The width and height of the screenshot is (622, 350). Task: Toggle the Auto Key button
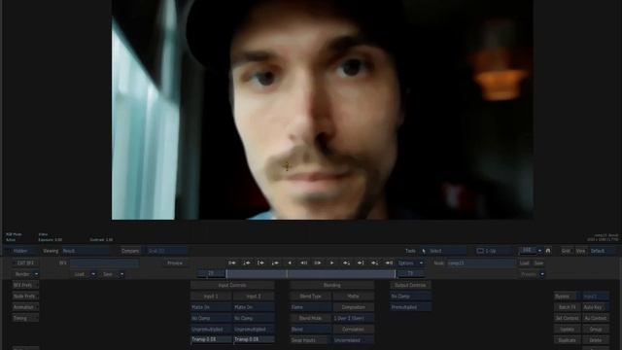(x=596, y=307)
